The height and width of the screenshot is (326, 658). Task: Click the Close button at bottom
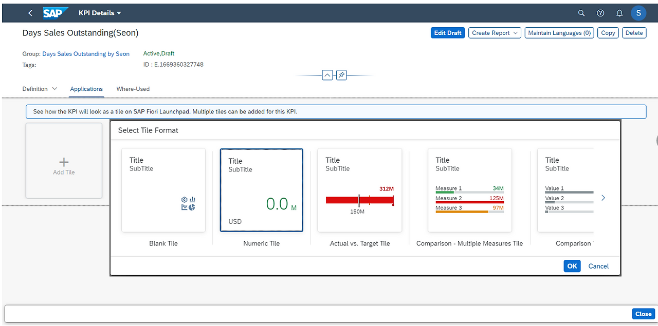(643, 314)
